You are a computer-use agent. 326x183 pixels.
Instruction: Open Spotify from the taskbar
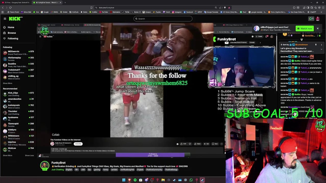tap(135, 180)
